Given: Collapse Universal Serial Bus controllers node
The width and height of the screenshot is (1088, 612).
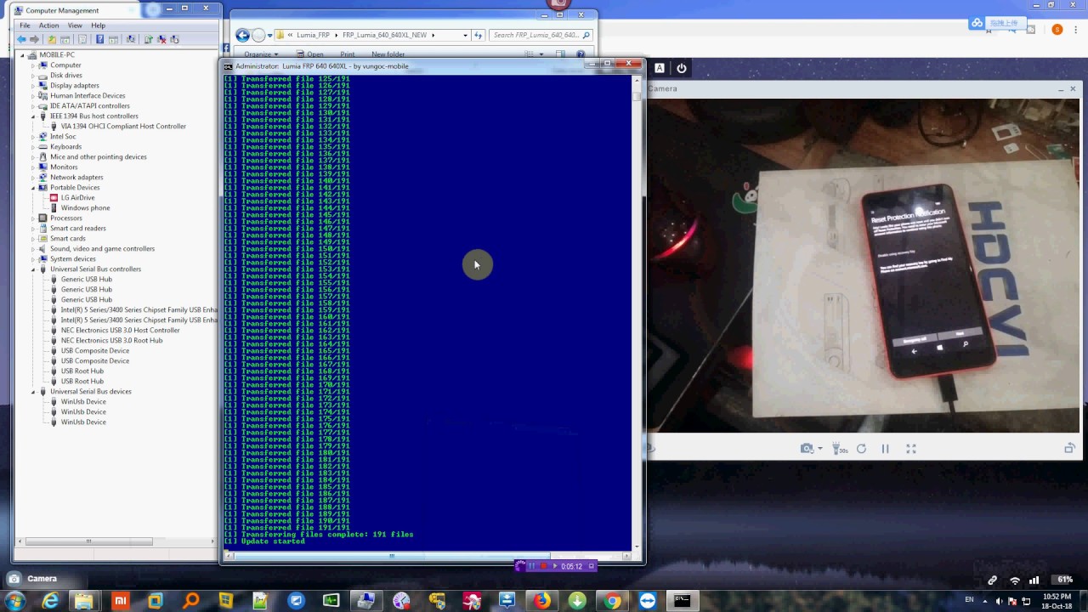Looking at the screenshot, I should pyautogui.click(x=33, y=269).
